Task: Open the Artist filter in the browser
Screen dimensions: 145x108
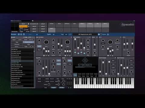Action: [x=29, y=44]
